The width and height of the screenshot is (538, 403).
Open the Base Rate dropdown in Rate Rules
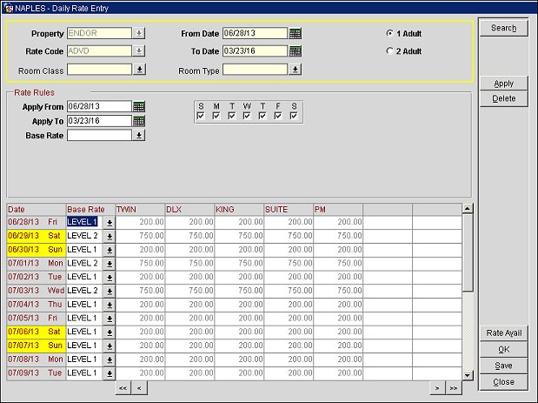[x=139, y=136]
